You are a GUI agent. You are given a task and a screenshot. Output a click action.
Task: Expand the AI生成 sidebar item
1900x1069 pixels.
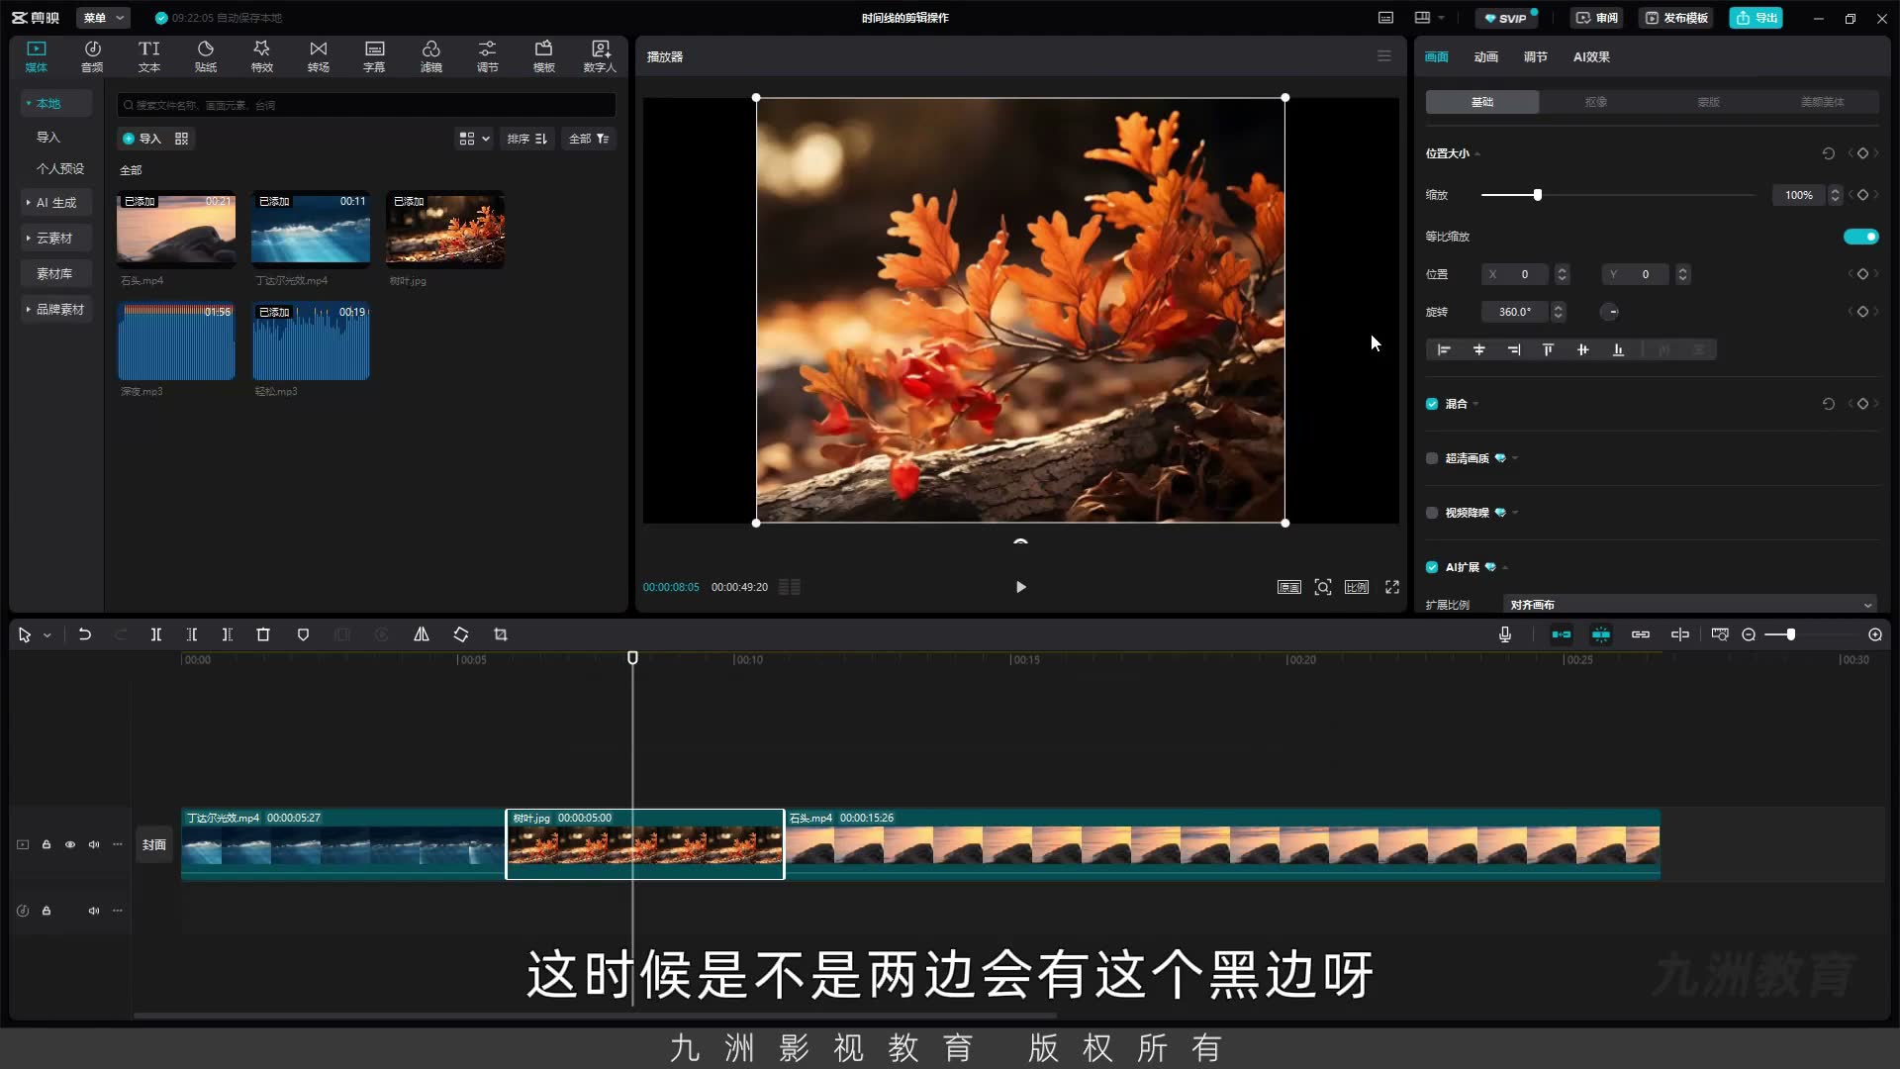point(55,203)
